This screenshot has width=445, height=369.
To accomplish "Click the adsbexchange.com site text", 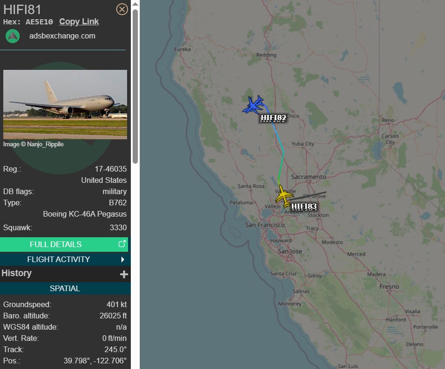I will [62, 36].
